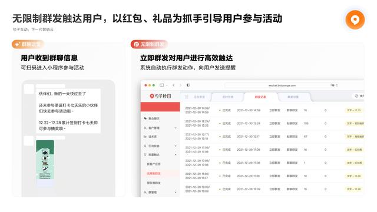Image resolution: width=377 pixels, height=212 pixels.
Task: Click the 句子秒回 logo
Action: (160, 96)
